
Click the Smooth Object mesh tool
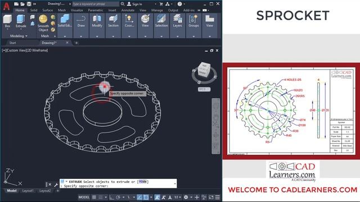43,23
